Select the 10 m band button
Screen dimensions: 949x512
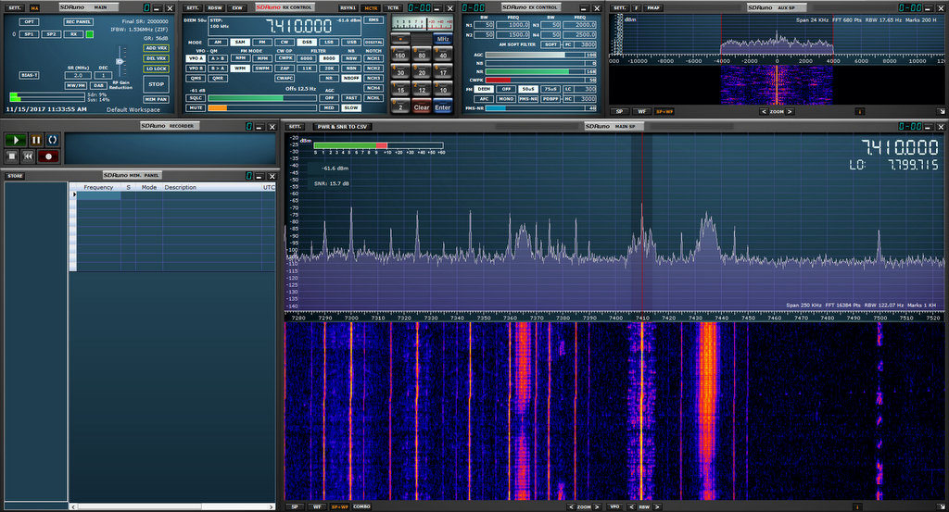(443, 90)
